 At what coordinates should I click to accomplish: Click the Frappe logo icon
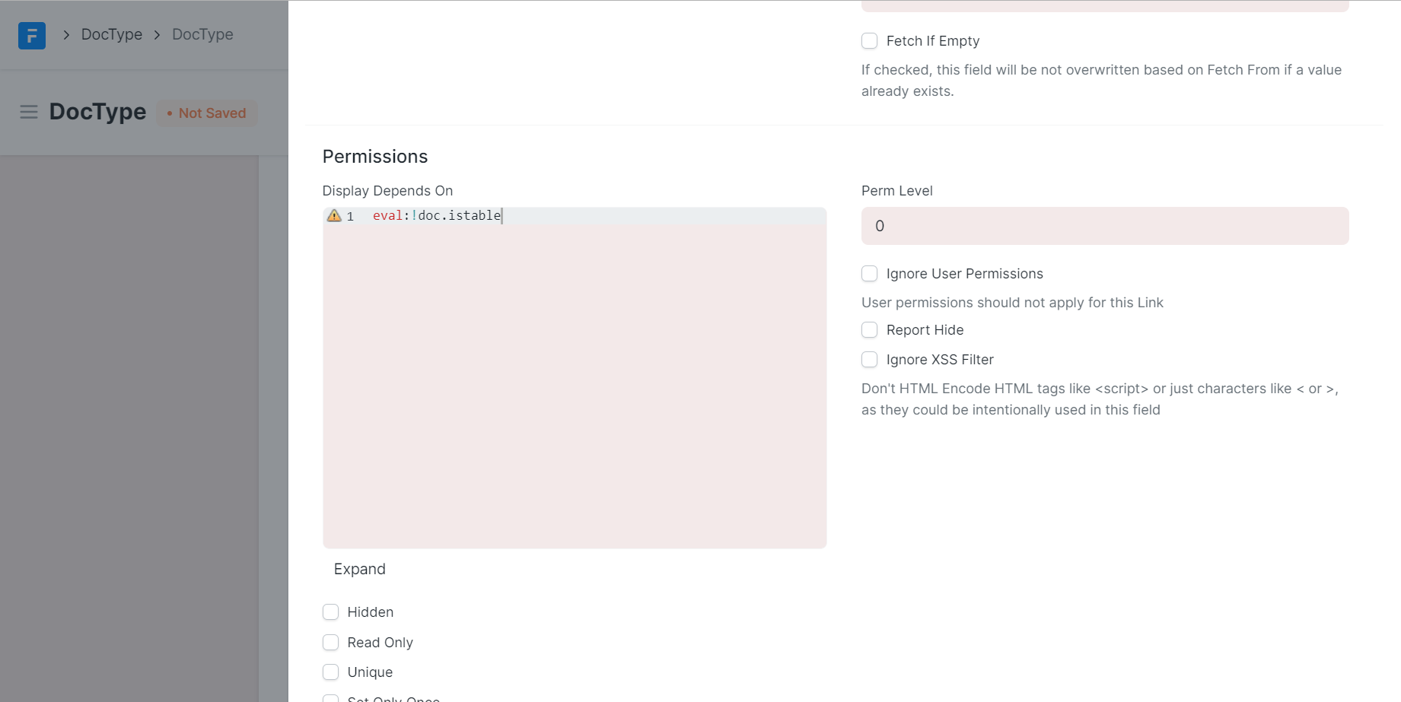pyautogui.click(x=31, y=35)
